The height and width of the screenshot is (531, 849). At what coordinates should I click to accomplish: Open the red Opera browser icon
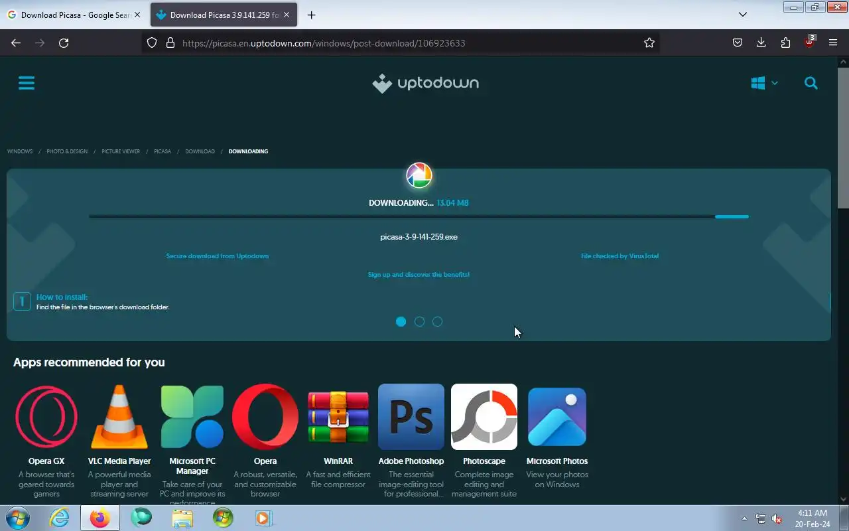click(265, 417)
